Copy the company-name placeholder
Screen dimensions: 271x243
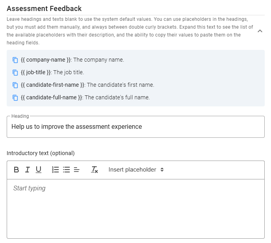point(15,60)
